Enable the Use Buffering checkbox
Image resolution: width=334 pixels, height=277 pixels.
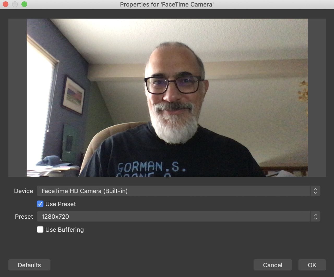point(40,230)
